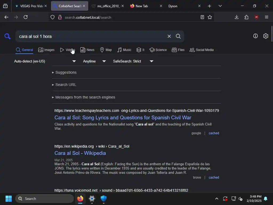Viewport: 273px width, 205px height.
Task: Open cached link for teacherspayteachers result
Action: [x=214, y=133]
